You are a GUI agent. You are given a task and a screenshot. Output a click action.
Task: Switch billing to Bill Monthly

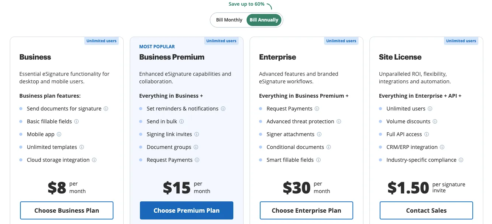(x=229, y=20)
